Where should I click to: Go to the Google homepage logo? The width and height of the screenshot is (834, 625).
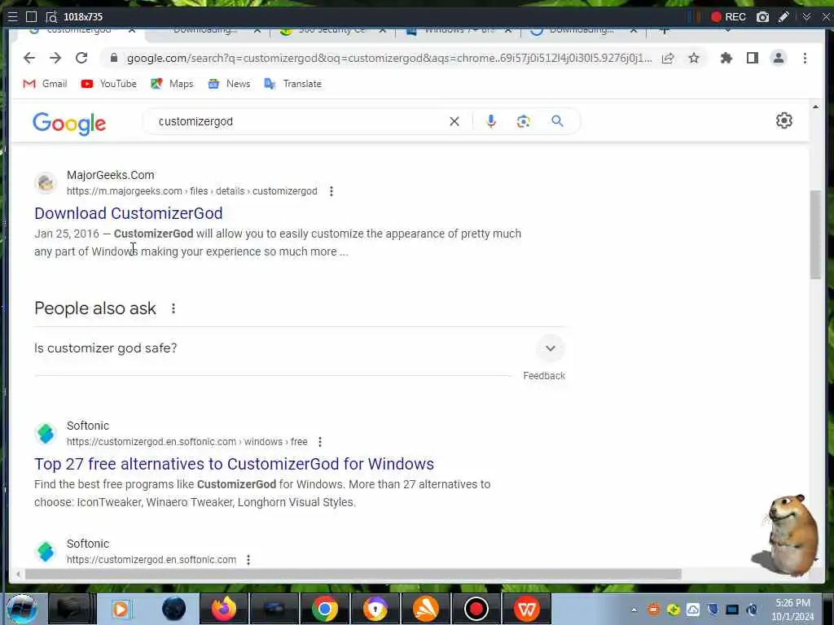click(x=69, y=124)
